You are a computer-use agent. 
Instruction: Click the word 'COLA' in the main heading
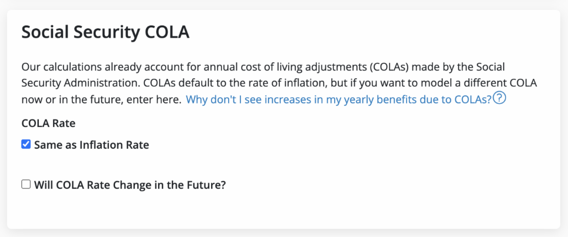tap(165, 33)
